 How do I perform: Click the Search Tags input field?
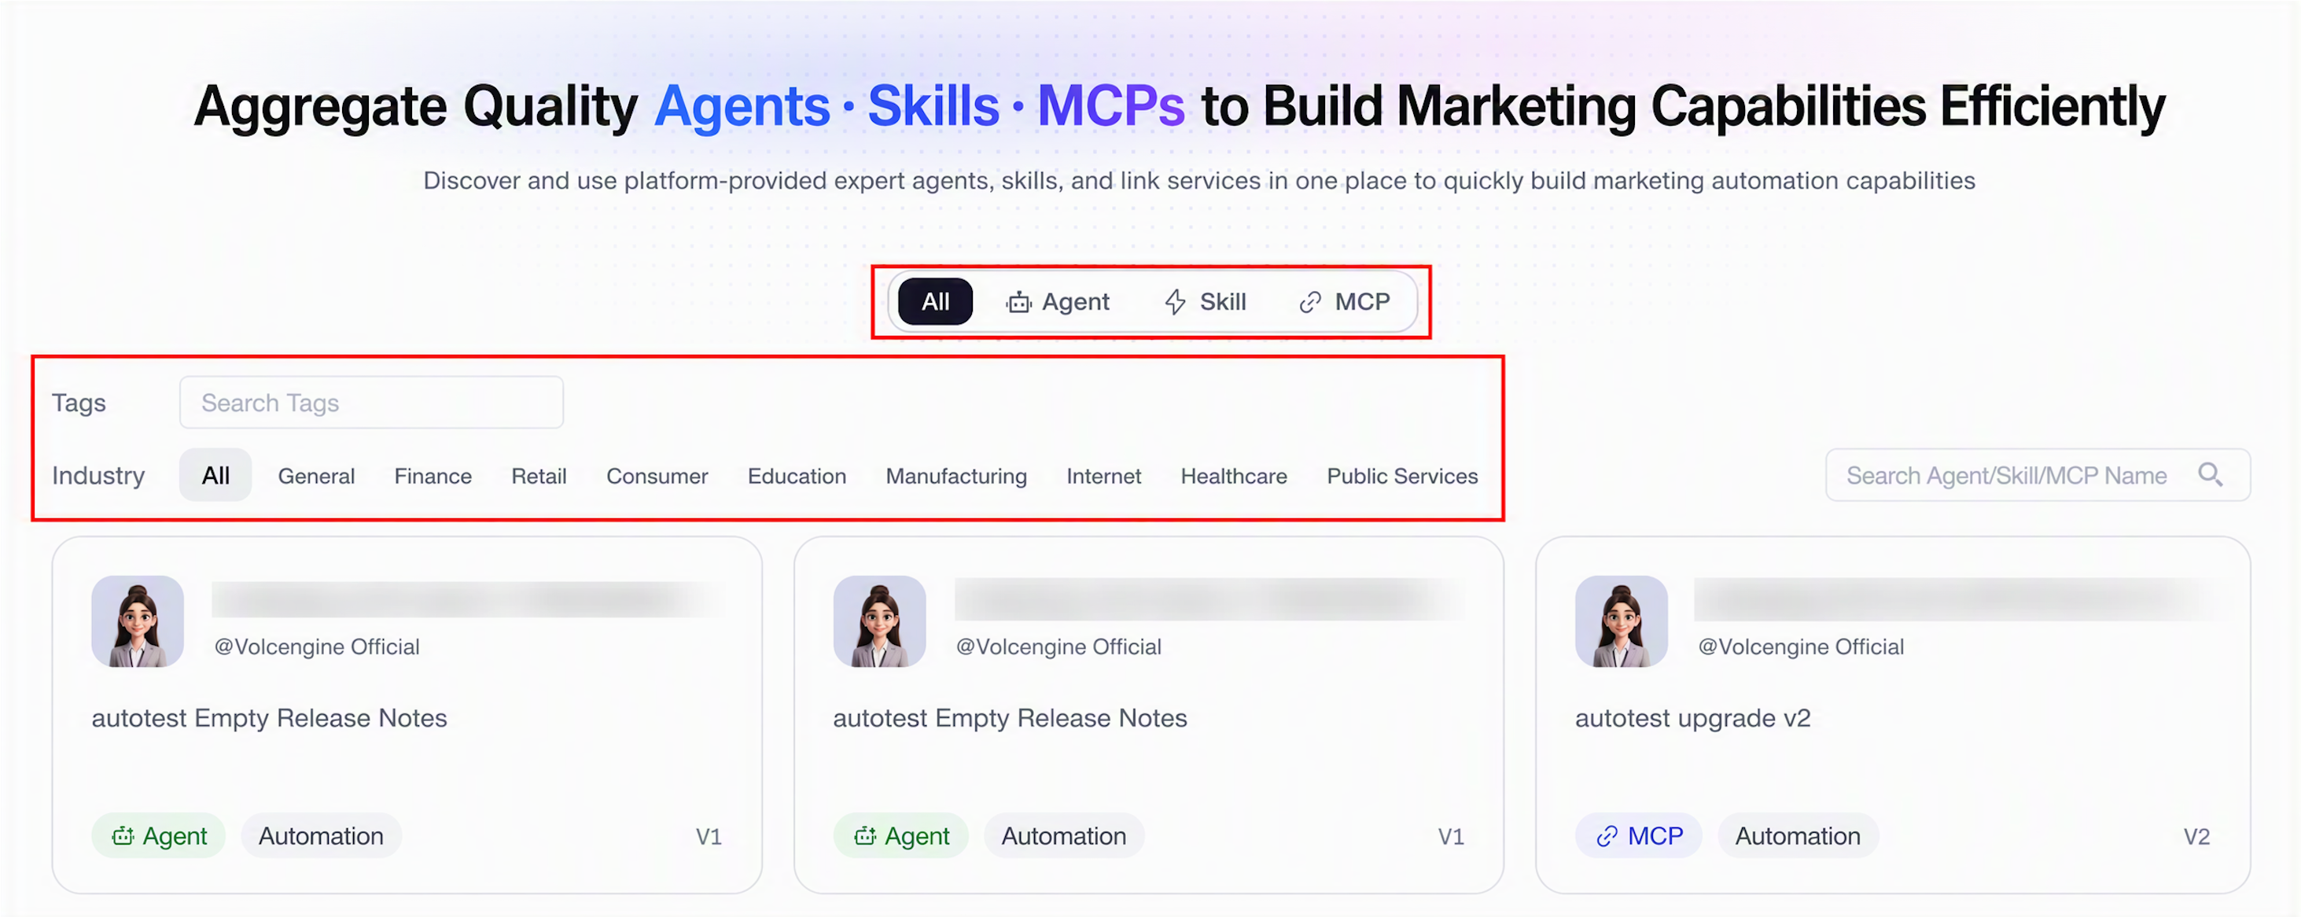370,403
